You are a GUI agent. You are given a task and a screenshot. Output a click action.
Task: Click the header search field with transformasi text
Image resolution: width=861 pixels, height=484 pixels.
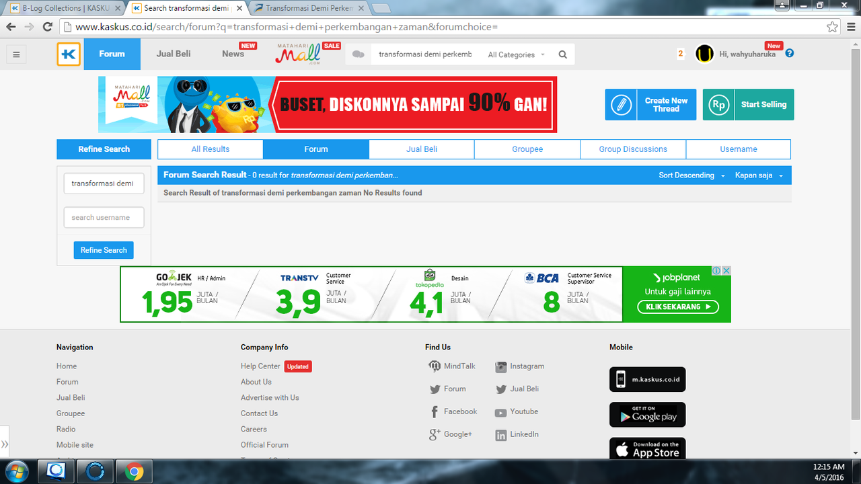(x=425, y=54)
